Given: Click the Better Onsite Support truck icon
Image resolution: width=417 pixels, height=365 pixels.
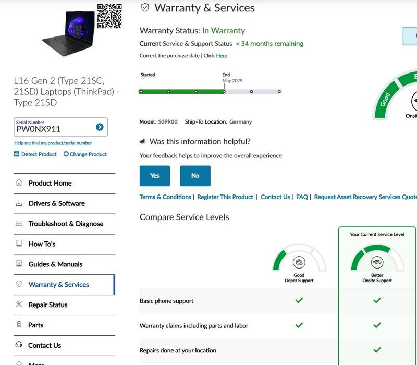Looking at the screenshot, I should coord(377,262).
